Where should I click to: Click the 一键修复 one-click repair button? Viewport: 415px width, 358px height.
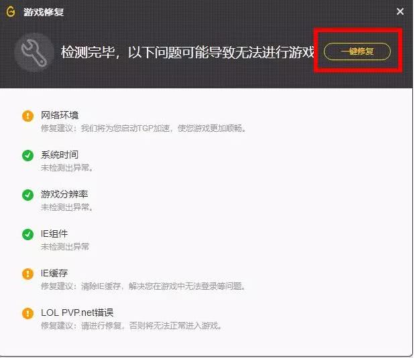coord(357,52)
